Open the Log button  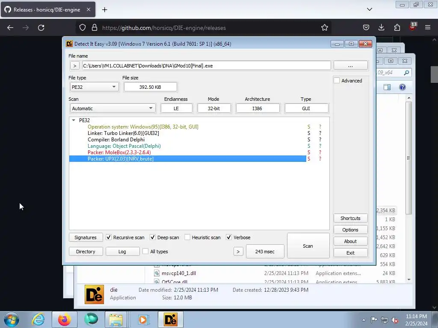click(122, 252)
